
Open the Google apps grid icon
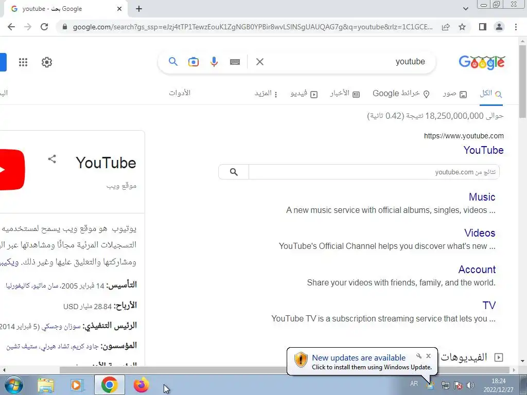coord(23,62)
